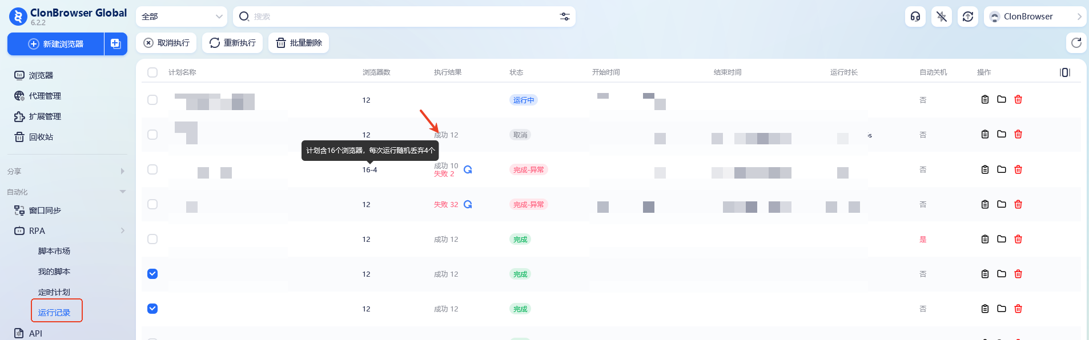This screenshot has width=1089, height=340.
Task: Delete the 失败 32 run record
Action: point(1018,204)
